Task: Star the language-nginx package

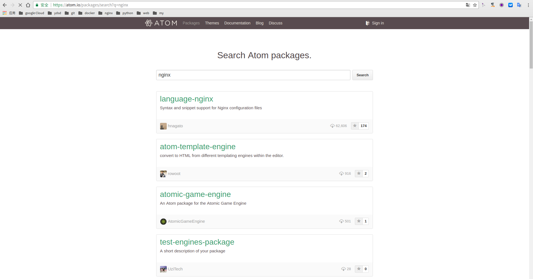Action: pyautogui.click(x=355, y=126)
